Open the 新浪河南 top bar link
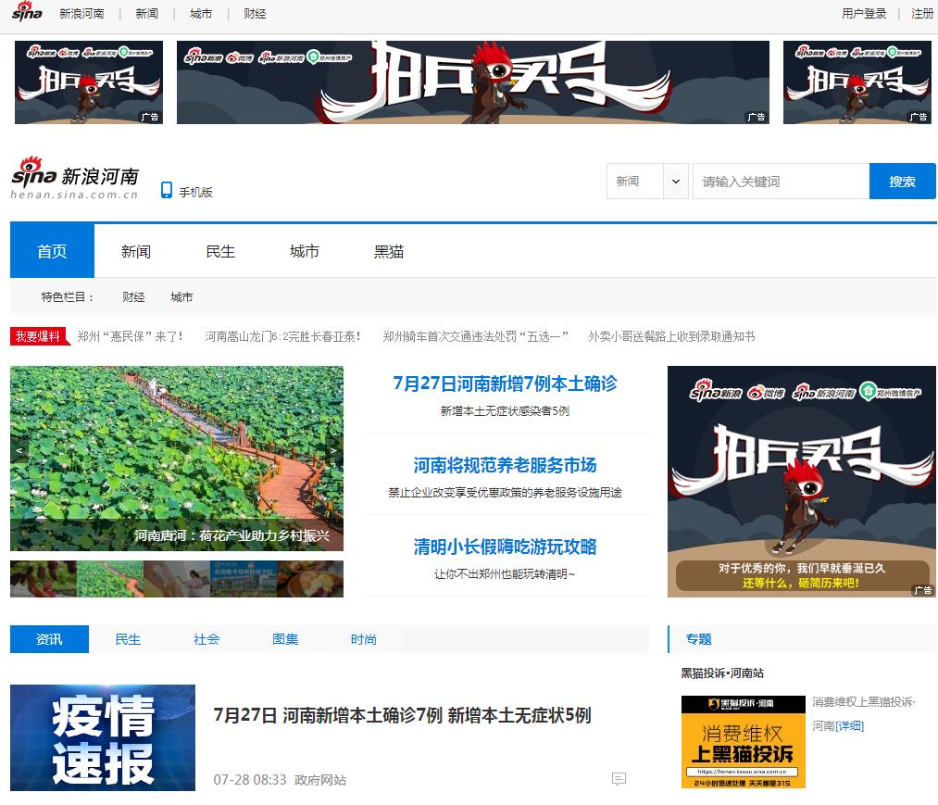The width and height of the screenshot is (938, 805). click(x=82, y=13)
